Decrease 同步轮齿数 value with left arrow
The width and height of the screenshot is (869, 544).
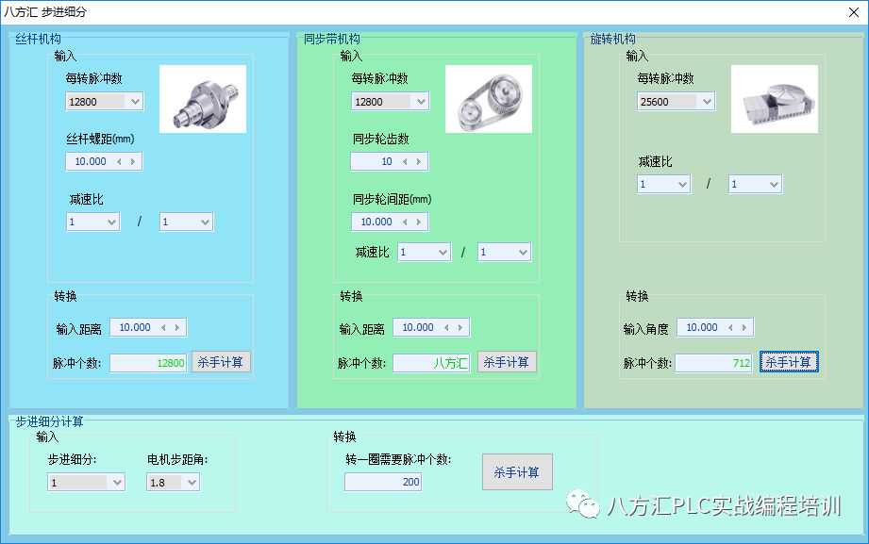point(405,162)
